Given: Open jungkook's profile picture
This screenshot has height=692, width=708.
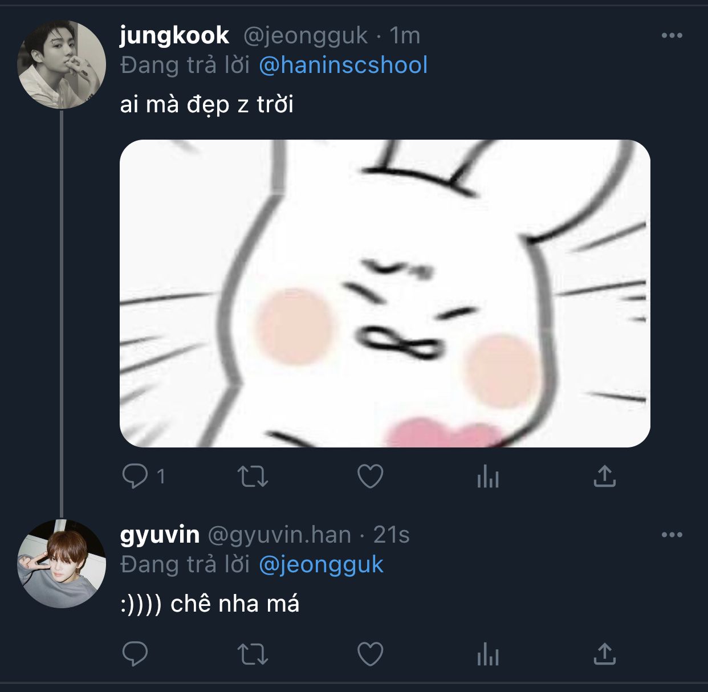Looking at the screenshot, I should (x=62, y=64).
